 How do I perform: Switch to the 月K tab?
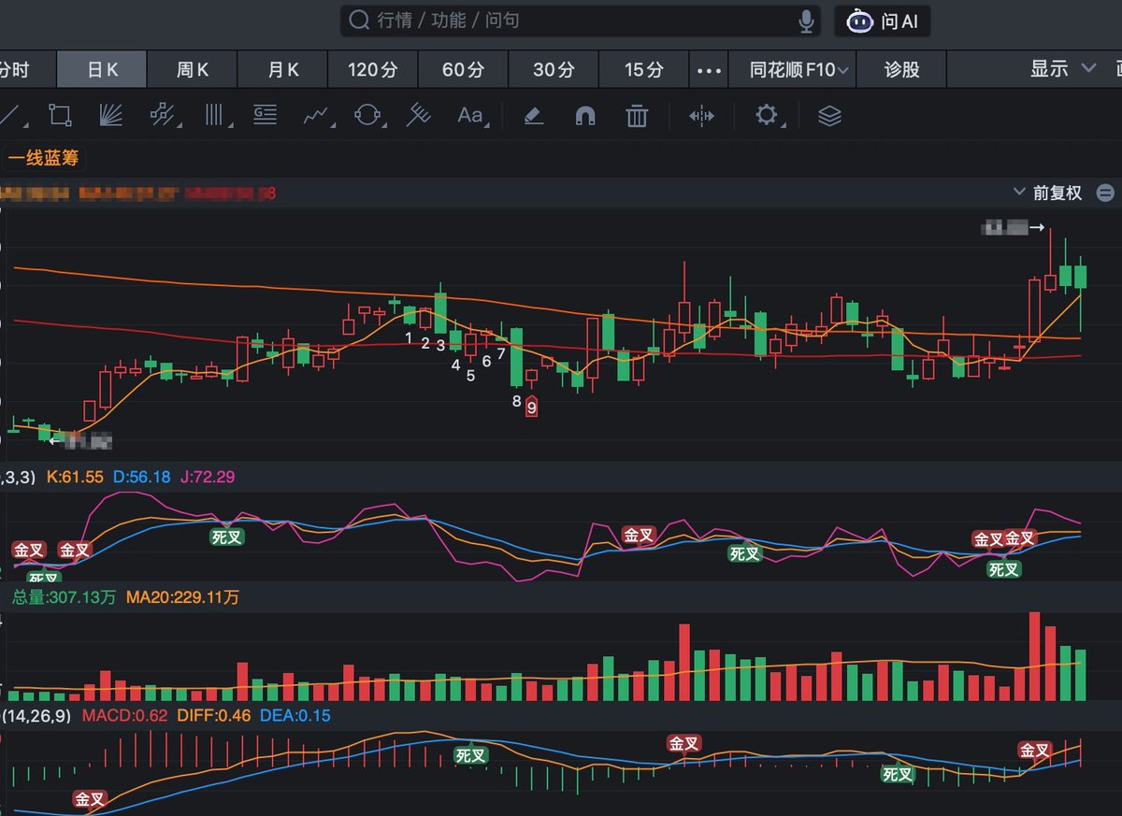pyautogui.click(x=283, y=69)
